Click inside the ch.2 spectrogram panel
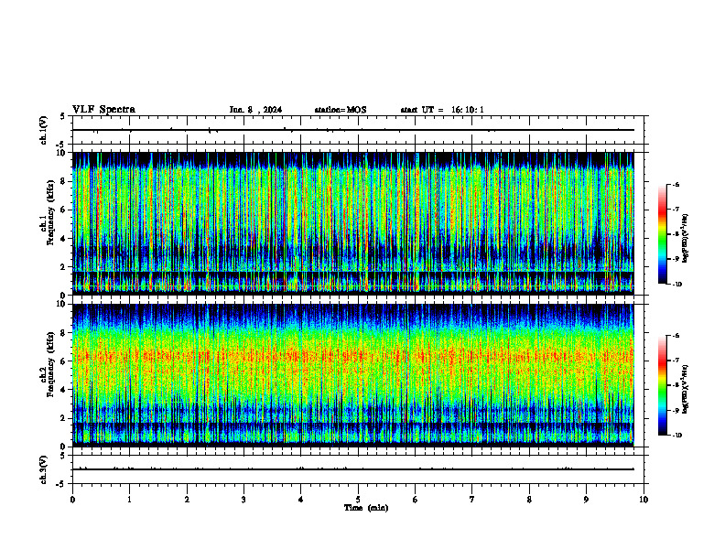The width and height of the screenshot is (725, 560). click(x=352, y=375)
